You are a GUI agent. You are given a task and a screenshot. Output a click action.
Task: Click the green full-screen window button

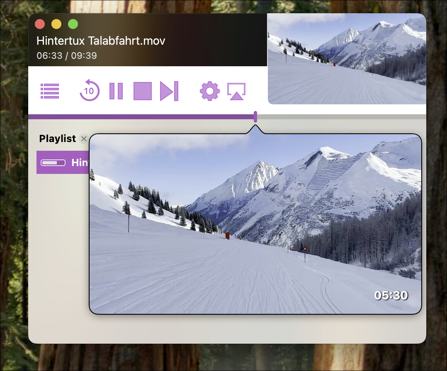[x=73, y=24]
